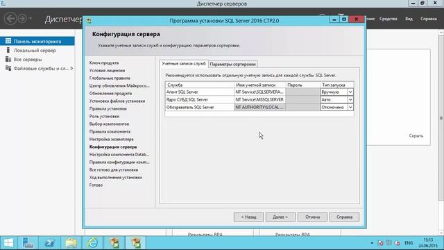The image size is (444, 250).
Task: Open Server Manager from the taskbar
Action: (28, 243)
